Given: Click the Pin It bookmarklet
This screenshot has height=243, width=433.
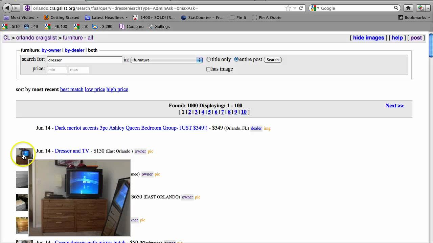Looking at the screenshot, I should [238, 18].
